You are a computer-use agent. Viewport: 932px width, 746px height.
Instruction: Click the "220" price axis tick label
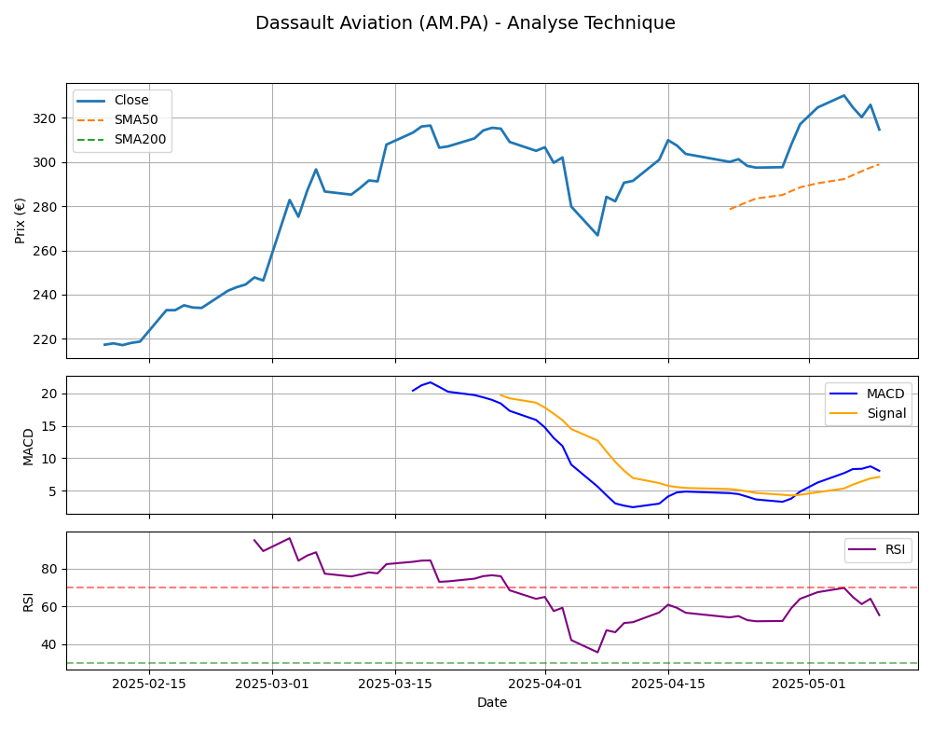tap(46, 339)
